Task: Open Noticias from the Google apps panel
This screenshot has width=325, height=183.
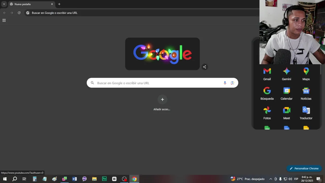Action: pos(306,94)
